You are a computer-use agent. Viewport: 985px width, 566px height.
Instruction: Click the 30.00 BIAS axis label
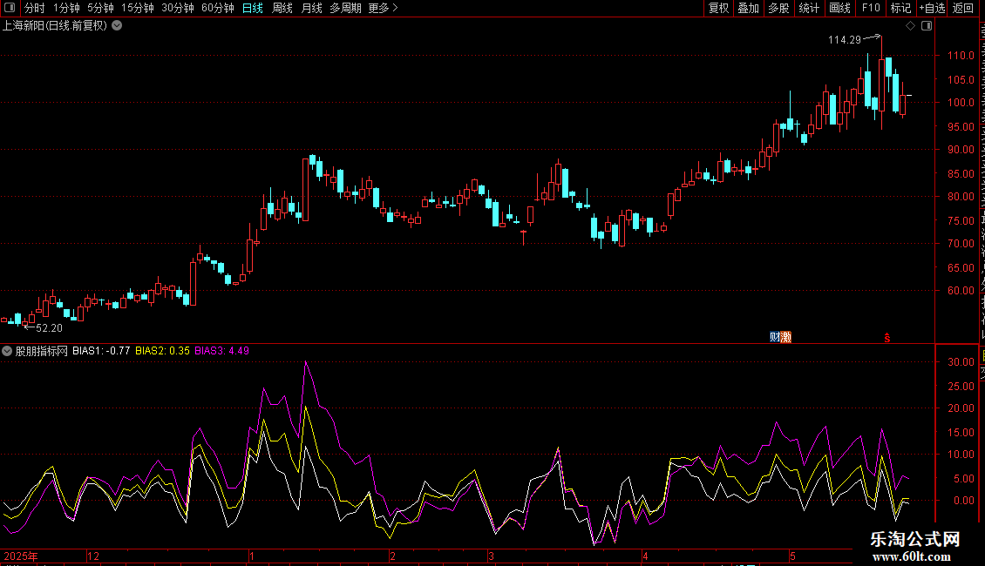click(961, 362)
